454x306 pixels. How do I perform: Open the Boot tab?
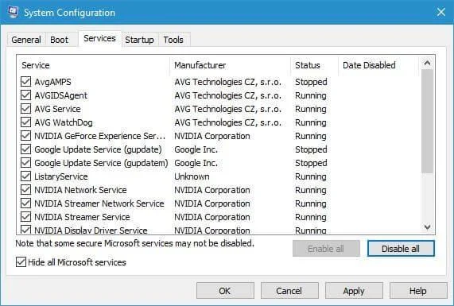(x=59, y=40)
